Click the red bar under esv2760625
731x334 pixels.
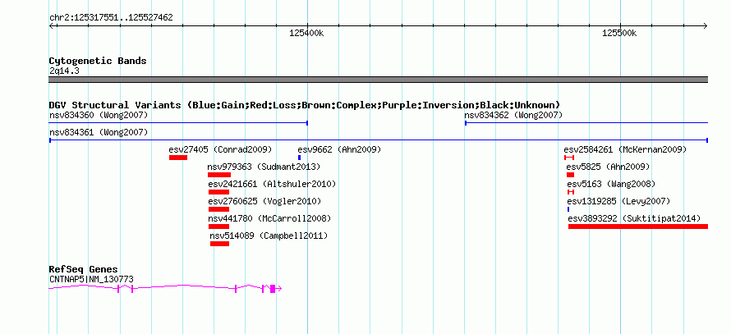coord(218,209)
